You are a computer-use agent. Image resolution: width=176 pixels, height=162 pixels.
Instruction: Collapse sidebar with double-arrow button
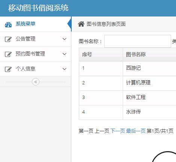point(36,82)
